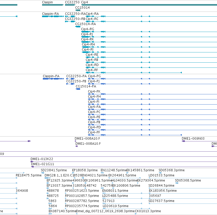Click the Cip4-RH transcript label
The image size is (217, 215).
[88, 44]
